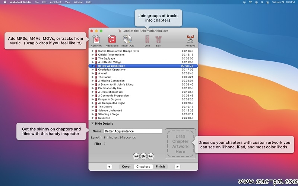Click the fast-forward playback button

point(151,156)
